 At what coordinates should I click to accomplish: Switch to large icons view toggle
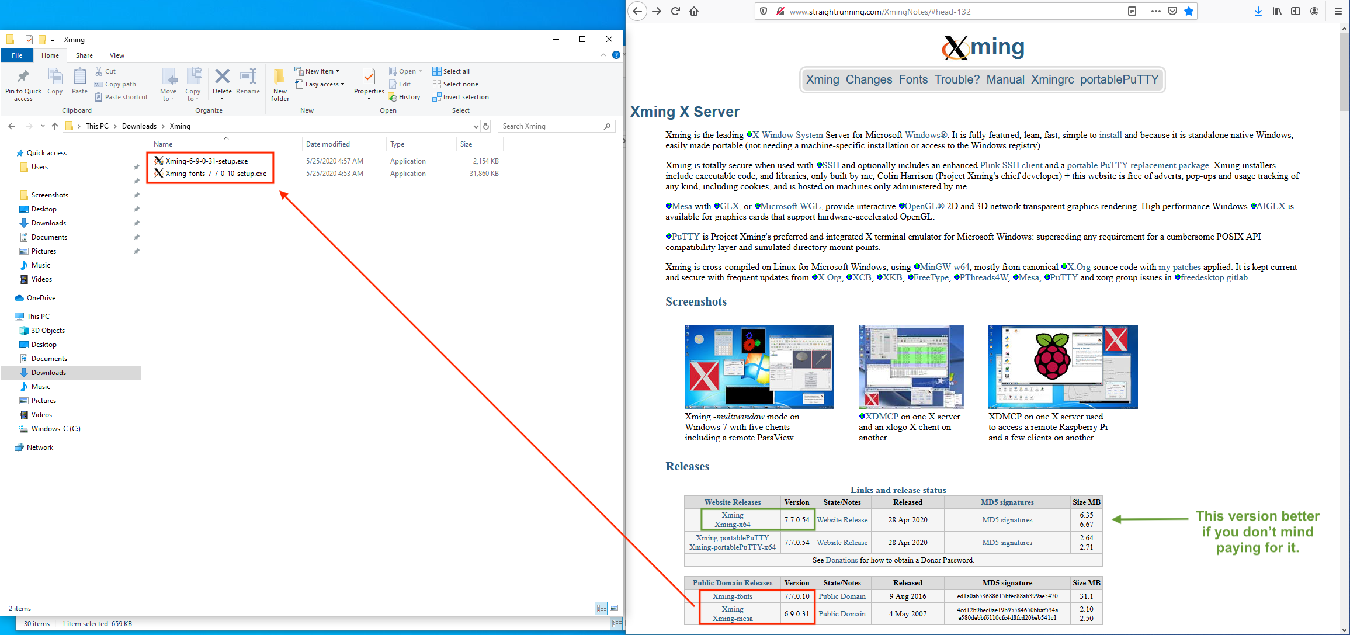coord(614,608)
